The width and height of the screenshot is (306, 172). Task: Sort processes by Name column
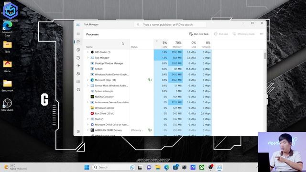click(107, 44)
